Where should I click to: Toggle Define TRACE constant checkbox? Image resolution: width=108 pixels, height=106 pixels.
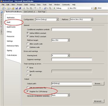(28, 37)
